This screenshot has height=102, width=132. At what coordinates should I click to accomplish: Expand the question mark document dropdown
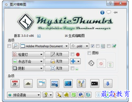pyautogui.click(x=48, y=95)
